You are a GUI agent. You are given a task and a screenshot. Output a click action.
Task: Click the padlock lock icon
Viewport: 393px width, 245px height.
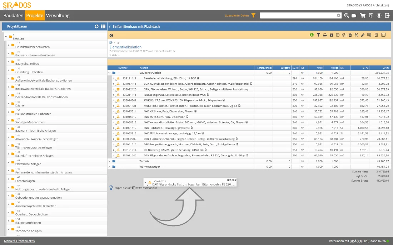(331, 35)
